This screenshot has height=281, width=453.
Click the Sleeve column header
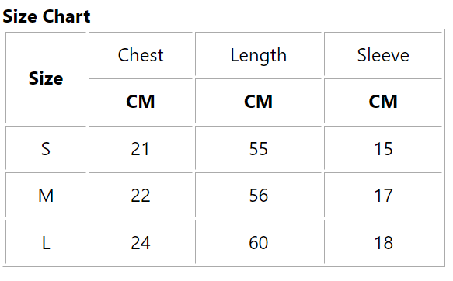(383, 55)
